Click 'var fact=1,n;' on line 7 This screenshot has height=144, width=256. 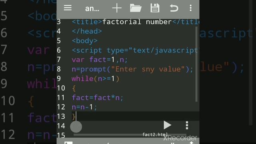click(x=100, y=60)
